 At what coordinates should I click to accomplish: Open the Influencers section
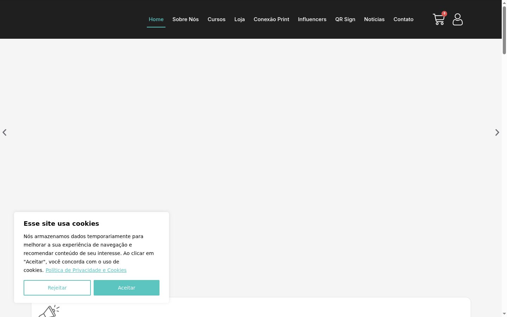pyautogui.click(x=312, y=19)
